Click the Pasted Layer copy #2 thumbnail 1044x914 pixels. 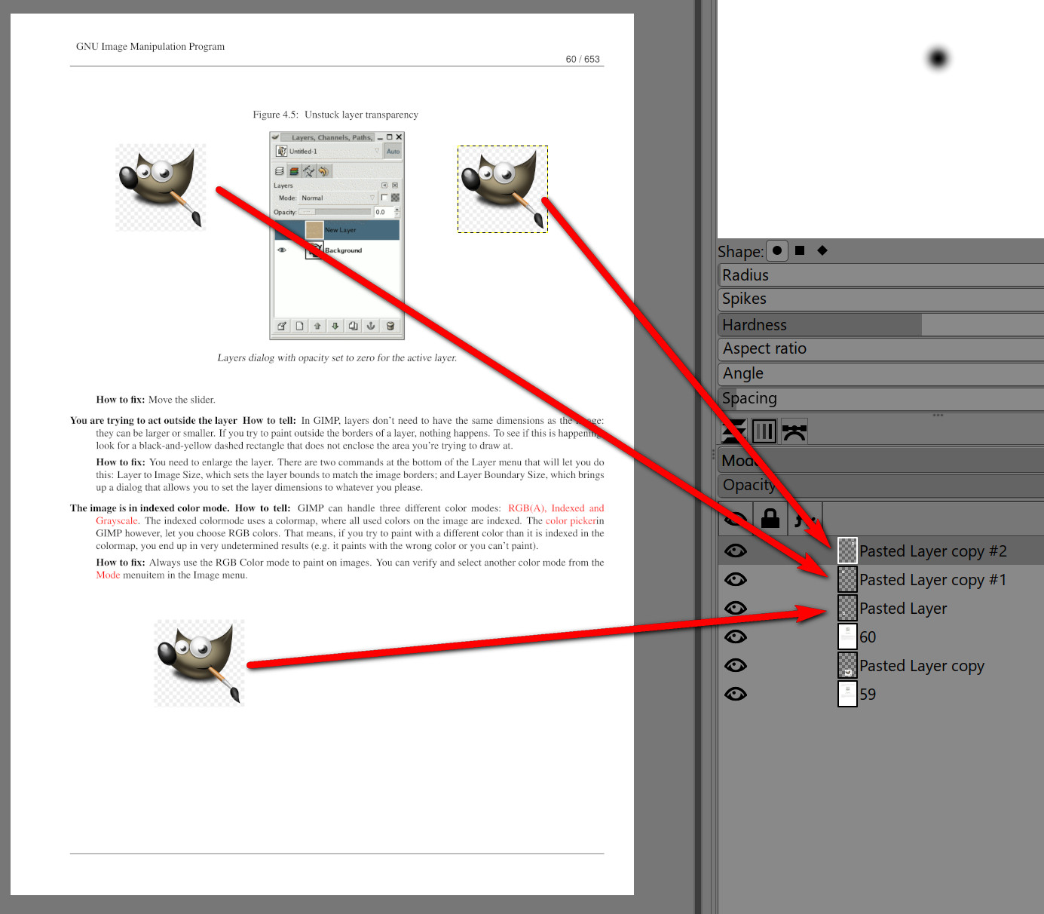pyautogui.click(x=848, y=551)
